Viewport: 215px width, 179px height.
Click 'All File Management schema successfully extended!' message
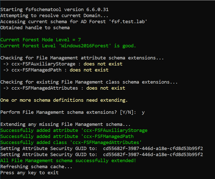[68, 161]
